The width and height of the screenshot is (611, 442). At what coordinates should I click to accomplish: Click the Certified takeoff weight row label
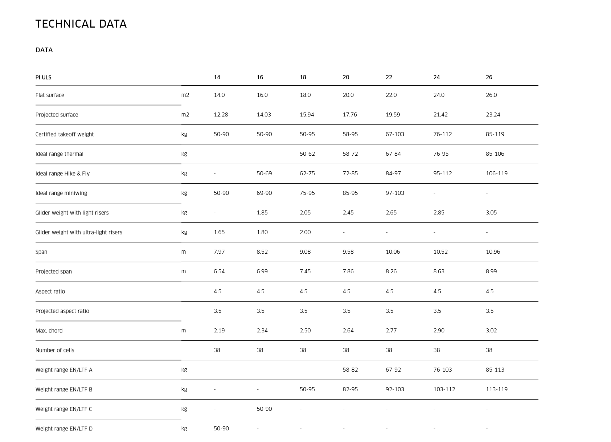point(65,134)
